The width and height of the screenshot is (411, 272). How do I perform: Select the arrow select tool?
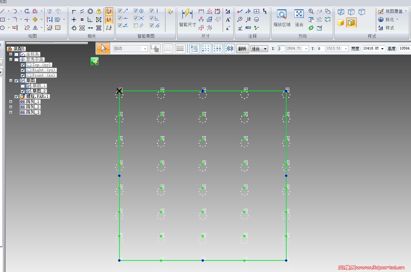103,49
